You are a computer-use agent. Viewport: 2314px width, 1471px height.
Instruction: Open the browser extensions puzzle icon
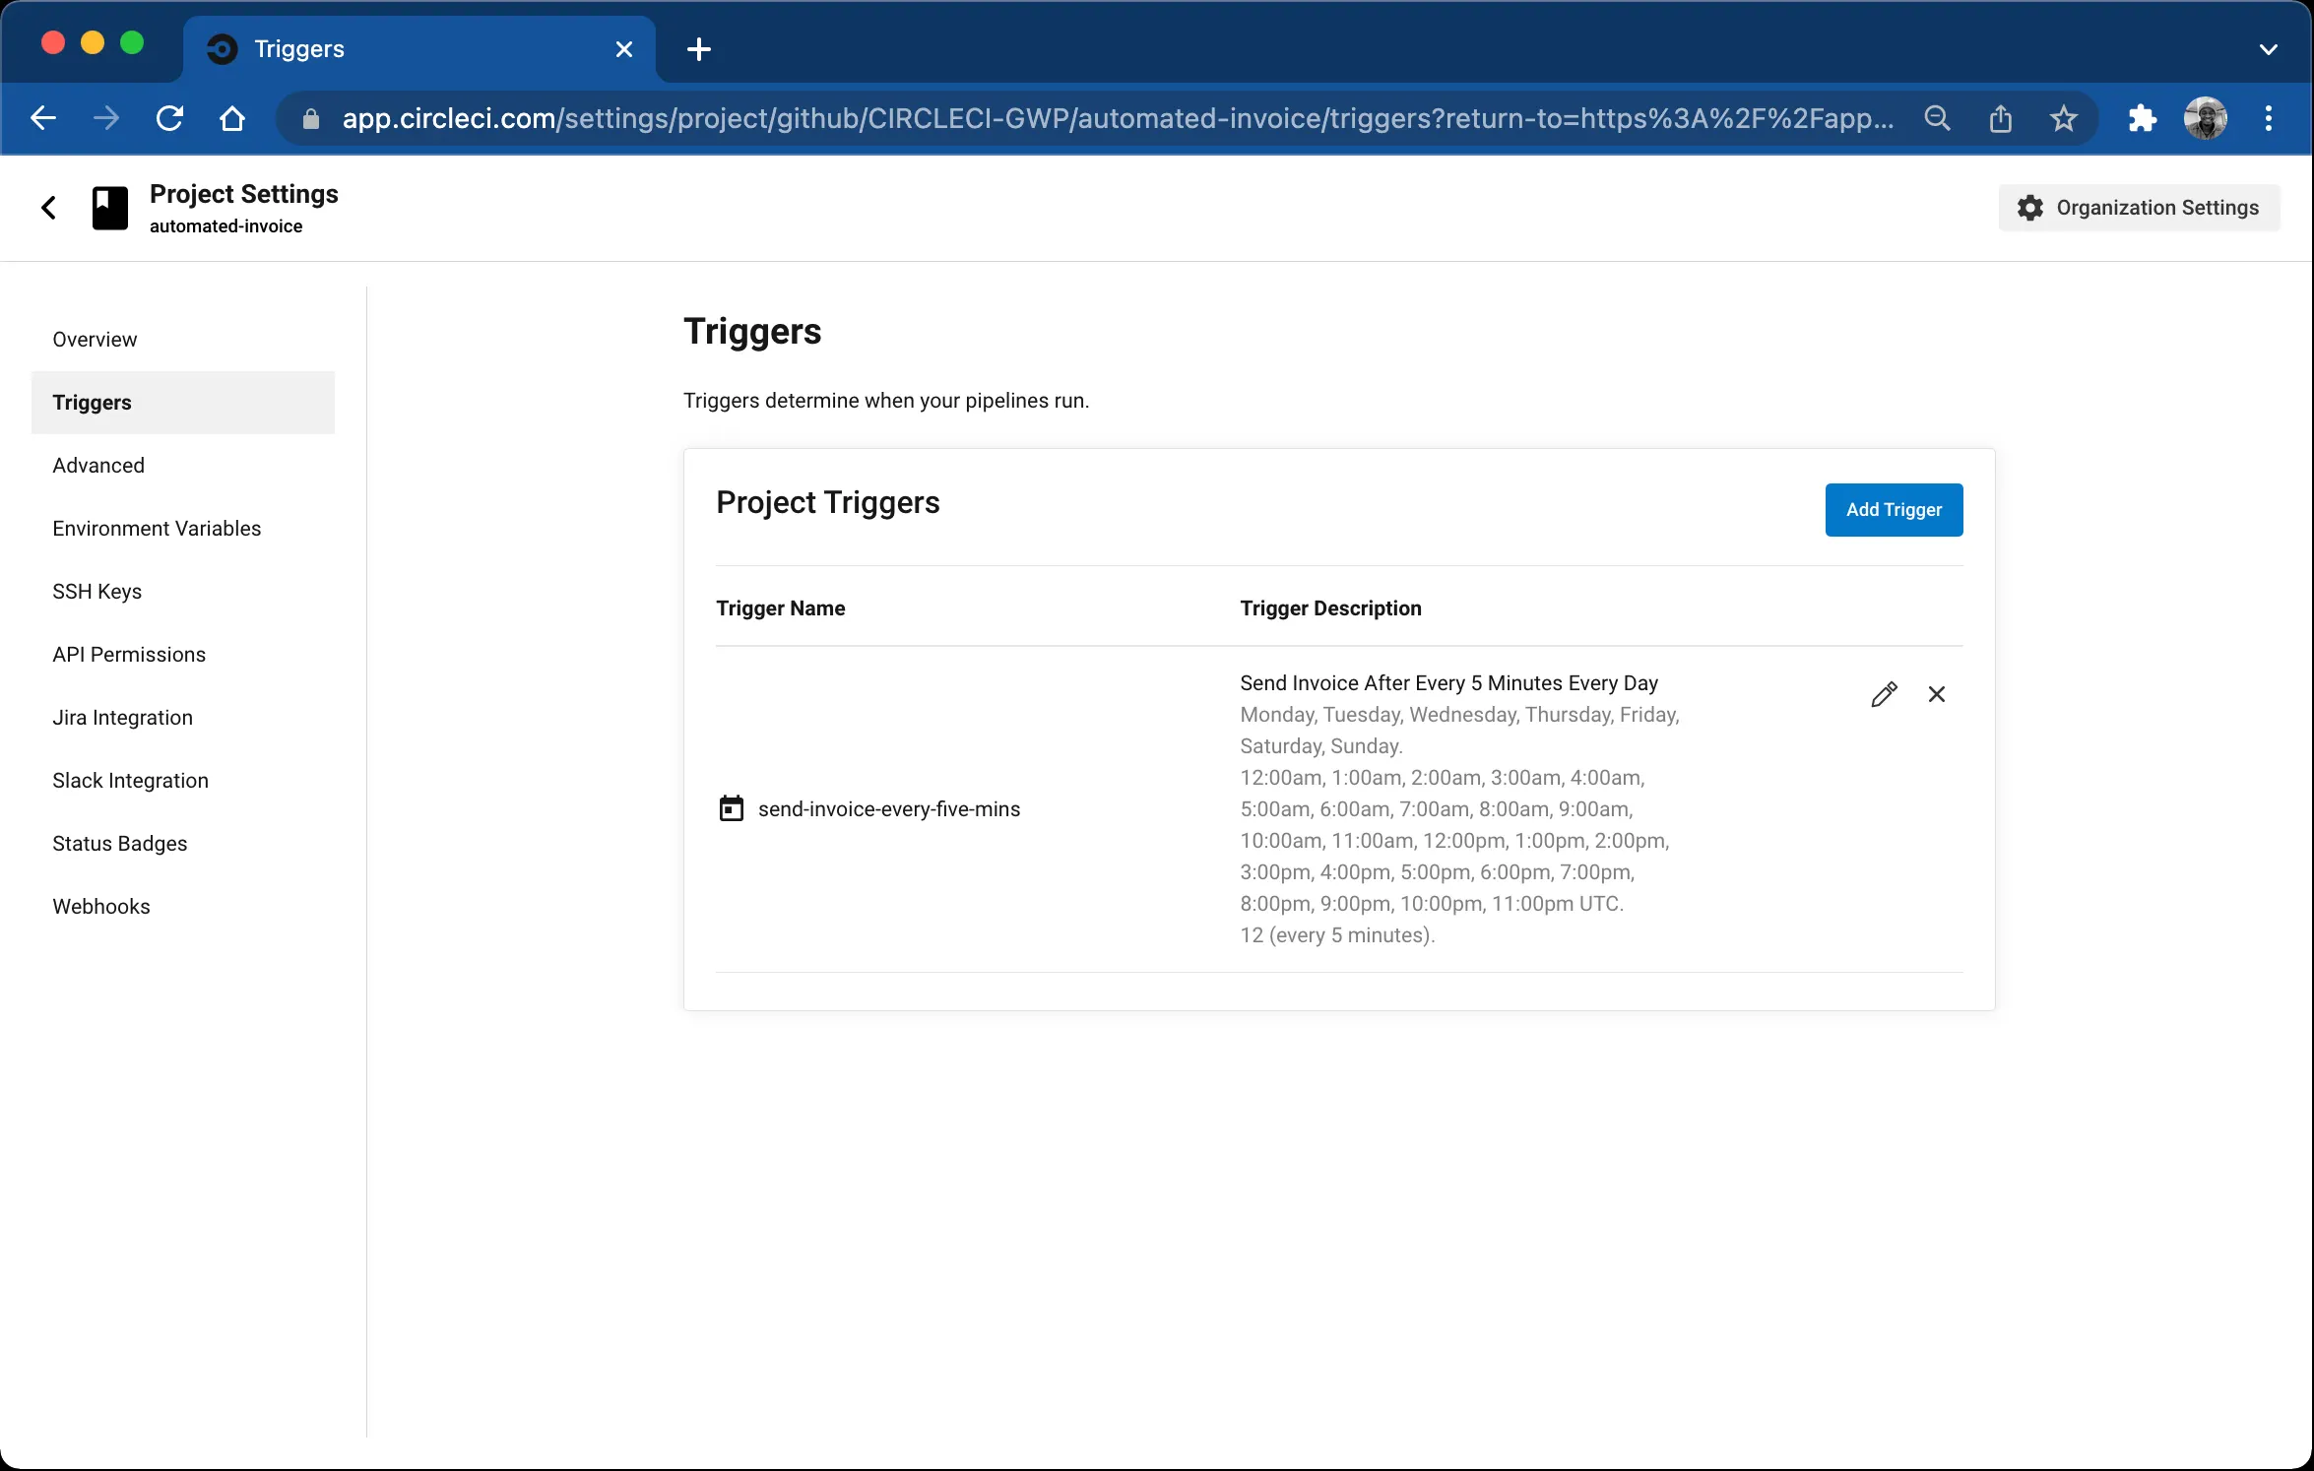(x=2142, y=118)
